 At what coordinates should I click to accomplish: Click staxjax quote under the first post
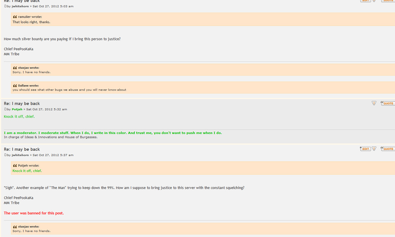pos(203,70)
